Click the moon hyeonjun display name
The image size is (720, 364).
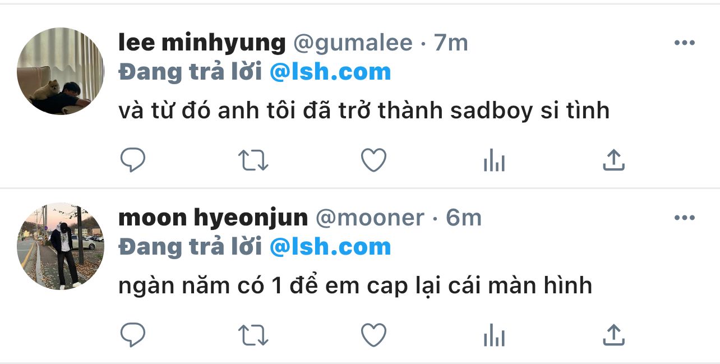point(213,219)
